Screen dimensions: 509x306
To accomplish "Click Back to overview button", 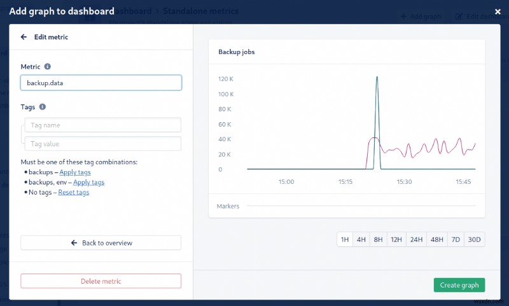I will point(101,243).
